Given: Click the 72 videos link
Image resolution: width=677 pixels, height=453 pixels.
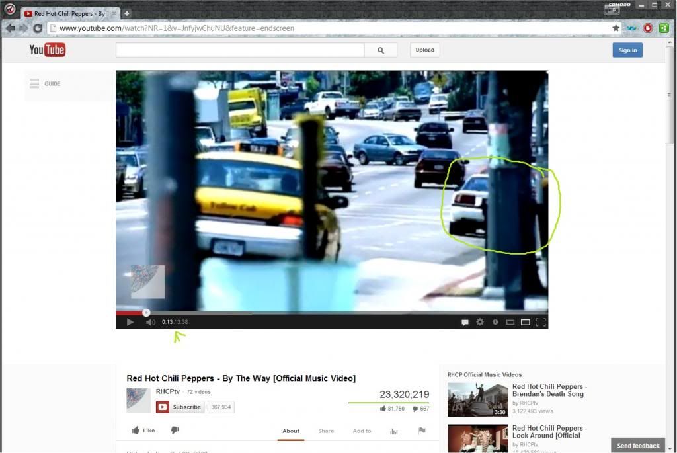Looking at the screenshot, I should pyautogui.click(x=198, y=392).
